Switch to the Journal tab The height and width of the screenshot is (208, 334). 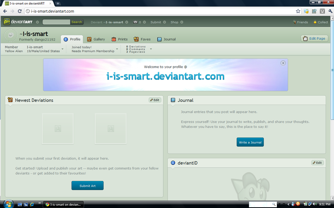[166, 39]
